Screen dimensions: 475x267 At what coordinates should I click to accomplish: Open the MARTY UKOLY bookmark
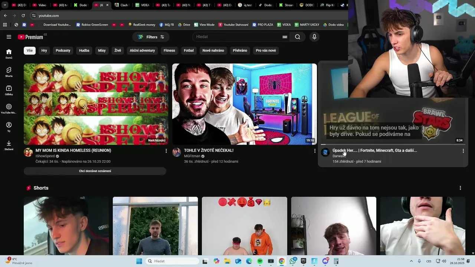[307, 25]
